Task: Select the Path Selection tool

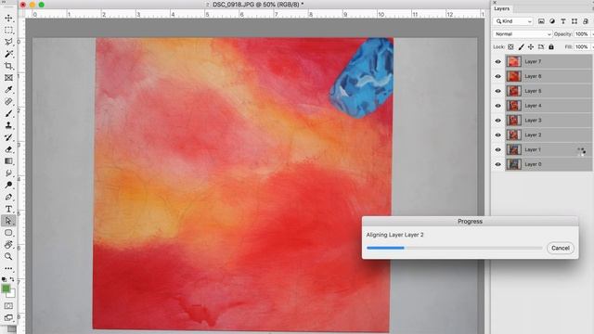Action: (8, 221)
